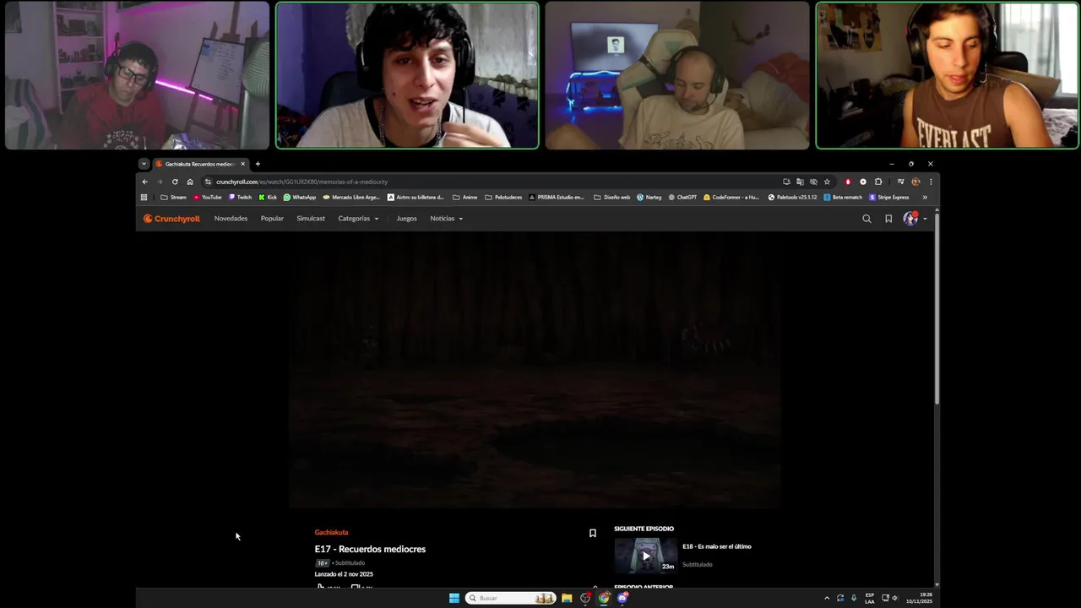Open the Crunchyroll watchlist bookmark icon
The image size is (1081, 608).
click(x=888, y=219)
